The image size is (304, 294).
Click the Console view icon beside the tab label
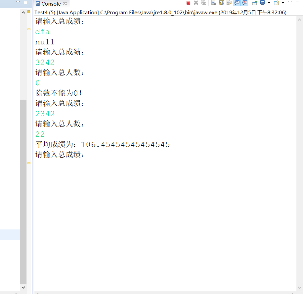37,4
